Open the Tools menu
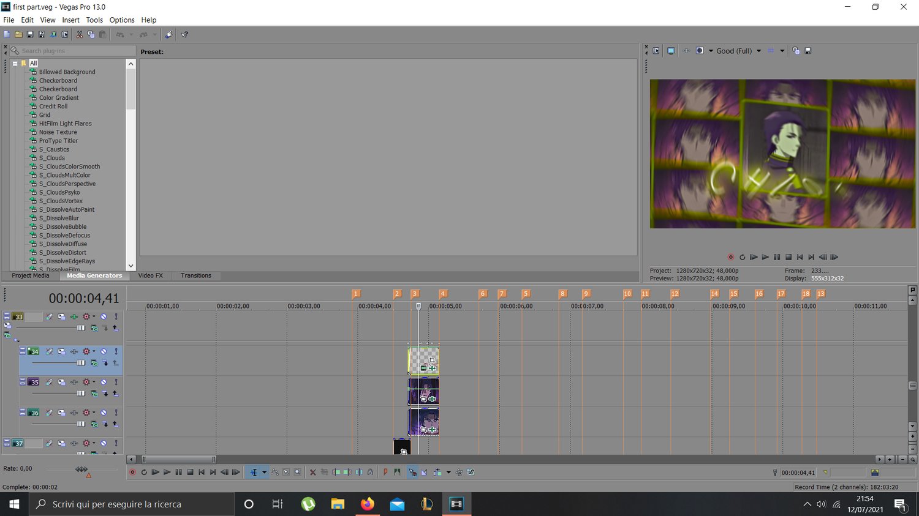Viewport: 919px width, 516px height. (x=94, y=20)
